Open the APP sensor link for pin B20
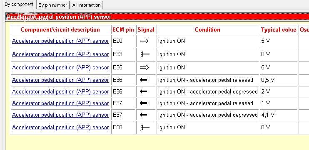 click(x=60, y=41)
